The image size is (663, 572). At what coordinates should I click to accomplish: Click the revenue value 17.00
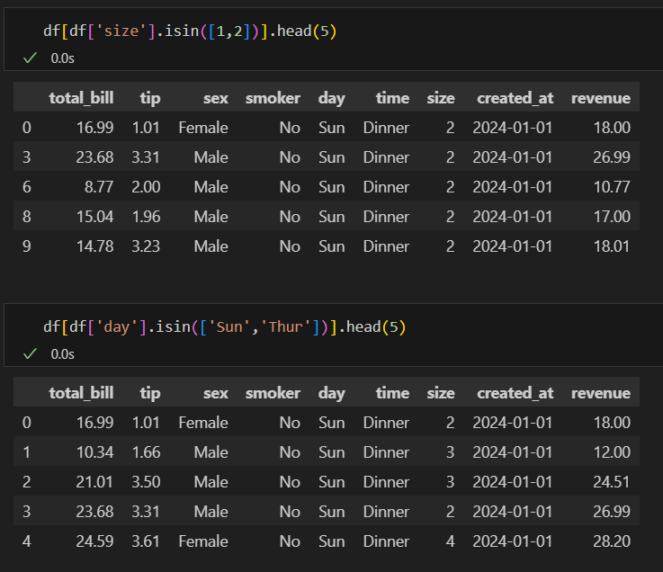coord(612,217)
